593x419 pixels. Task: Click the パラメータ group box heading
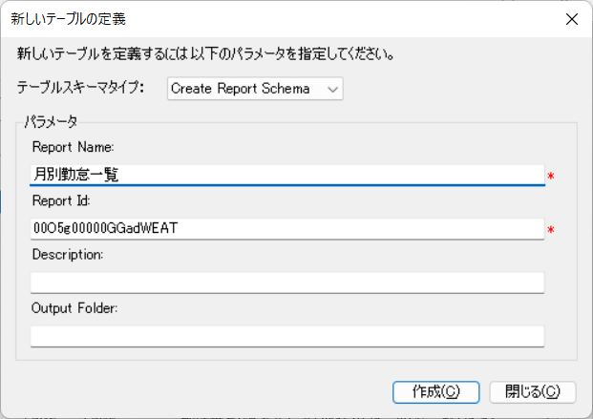[51, 121]
